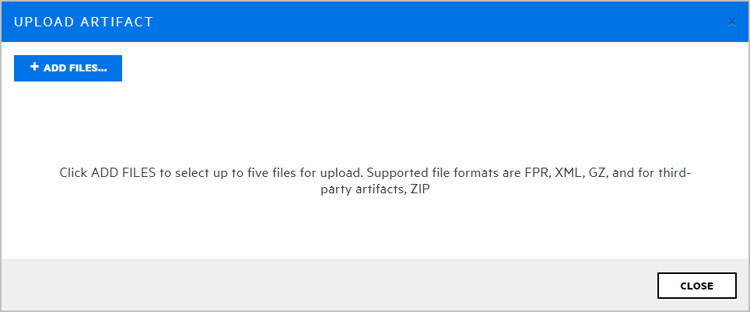Dismiss dialog with the header X icon

[x=731, y=22]
